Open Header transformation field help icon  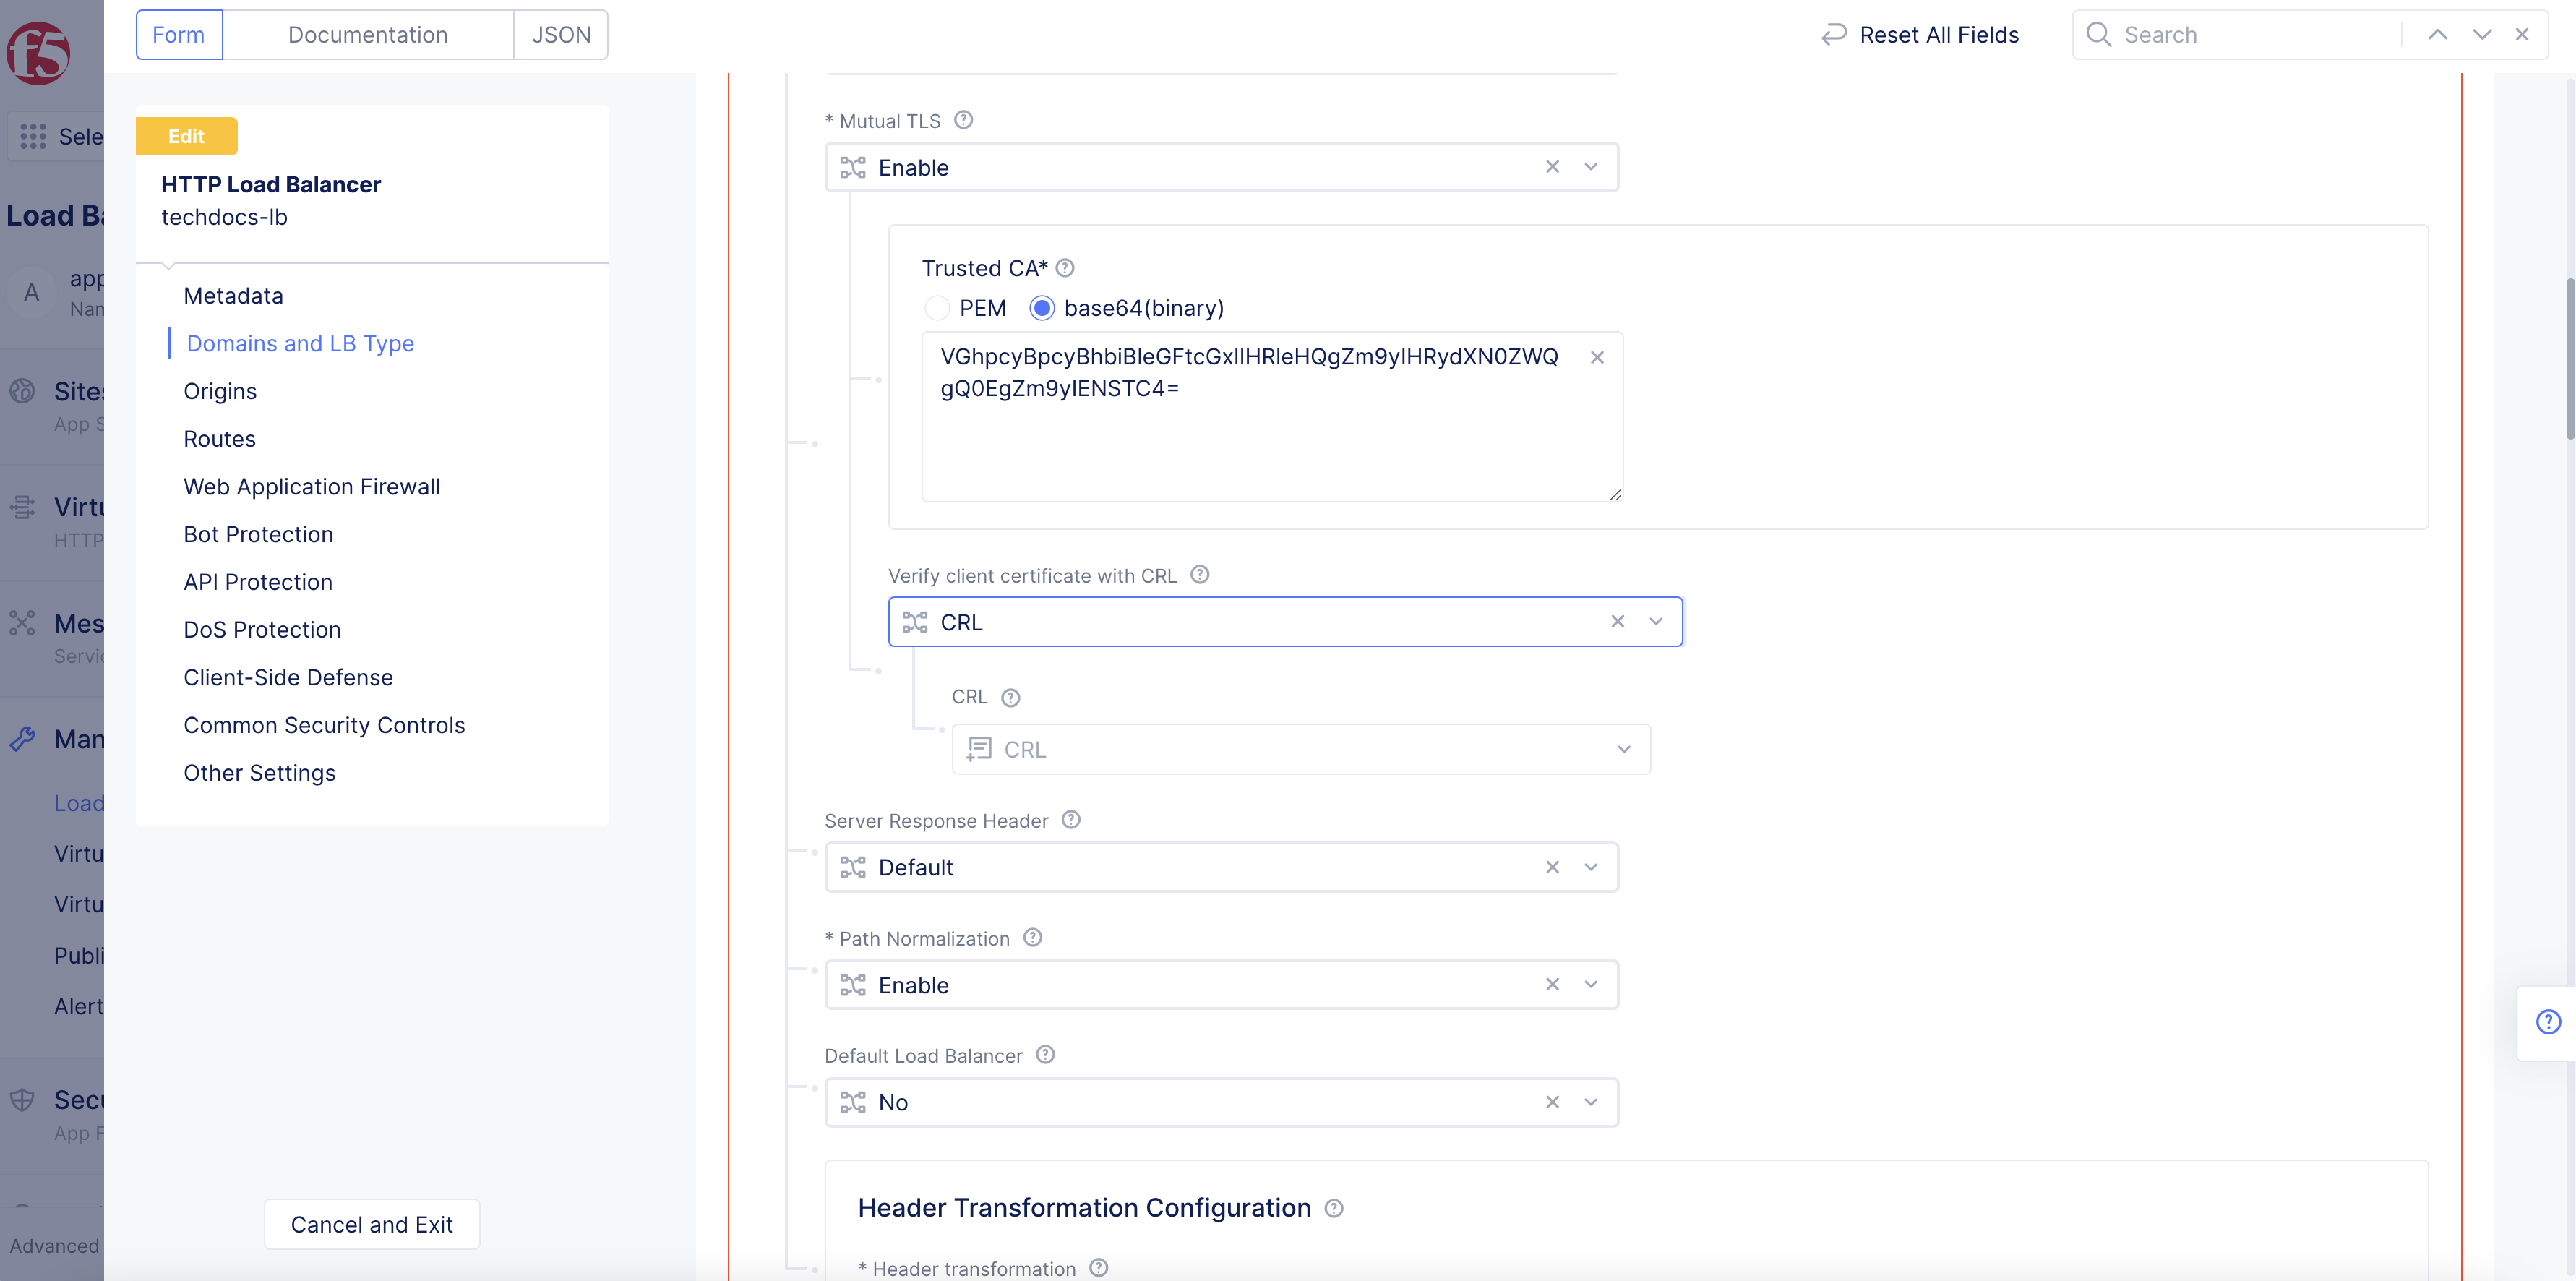point(1098,1268)
